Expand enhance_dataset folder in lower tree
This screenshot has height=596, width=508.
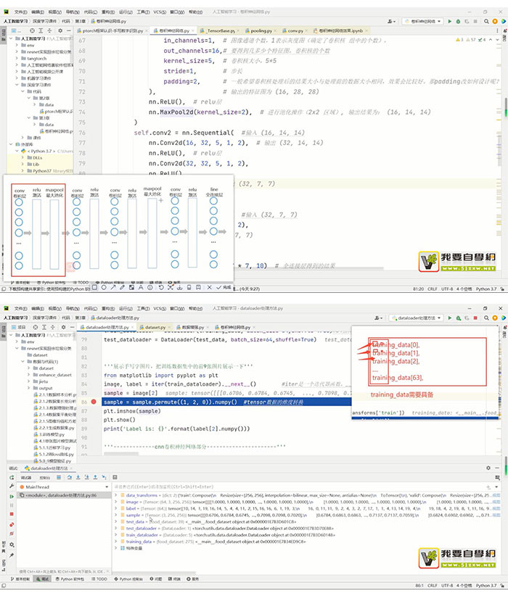[28, 375]
